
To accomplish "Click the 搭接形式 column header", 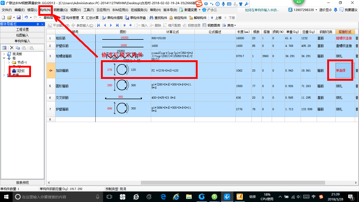I will click(345, 32).
